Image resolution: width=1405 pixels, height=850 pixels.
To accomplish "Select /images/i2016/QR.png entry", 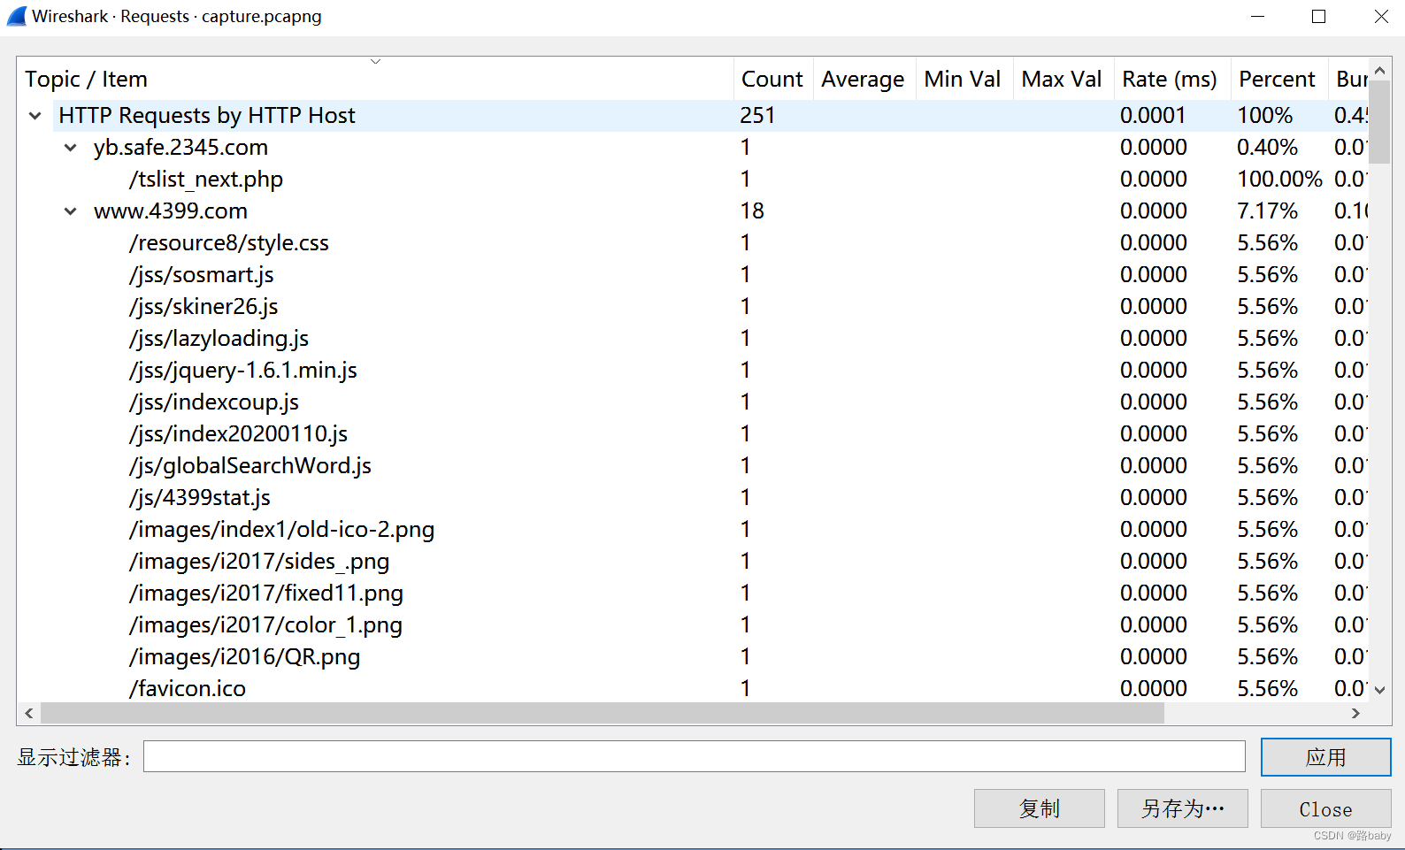I will coord(693,657).
